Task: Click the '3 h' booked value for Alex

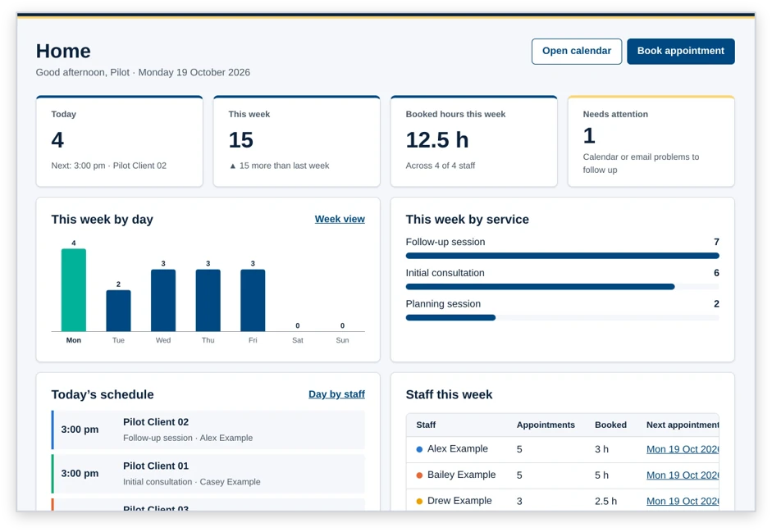Action: (601, 449)
